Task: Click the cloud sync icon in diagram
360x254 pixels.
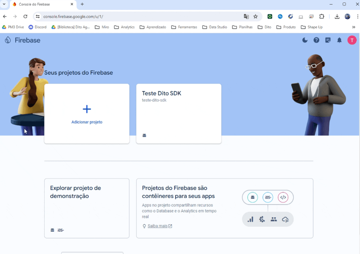Action: (285, 219)
